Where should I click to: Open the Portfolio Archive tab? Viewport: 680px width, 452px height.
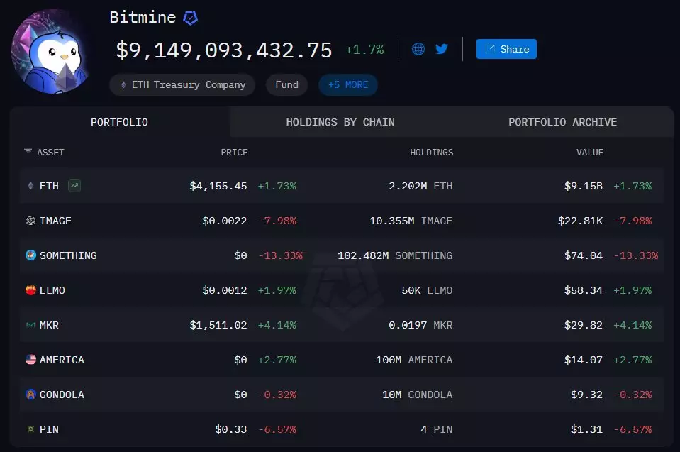point(562,122)
